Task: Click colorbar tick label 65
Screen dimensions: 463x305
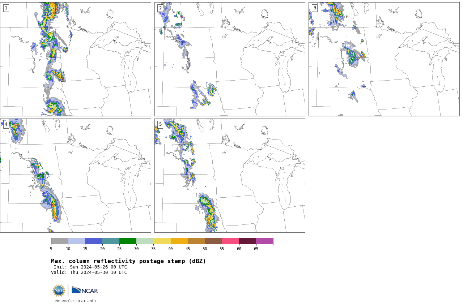Action: tap(256, 249)
